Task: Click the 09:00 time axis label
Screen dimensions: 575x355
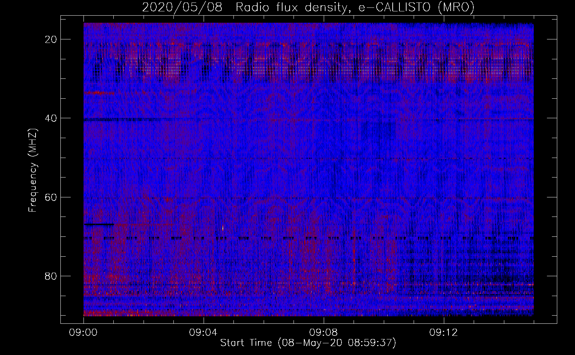Action: [84, 333]
